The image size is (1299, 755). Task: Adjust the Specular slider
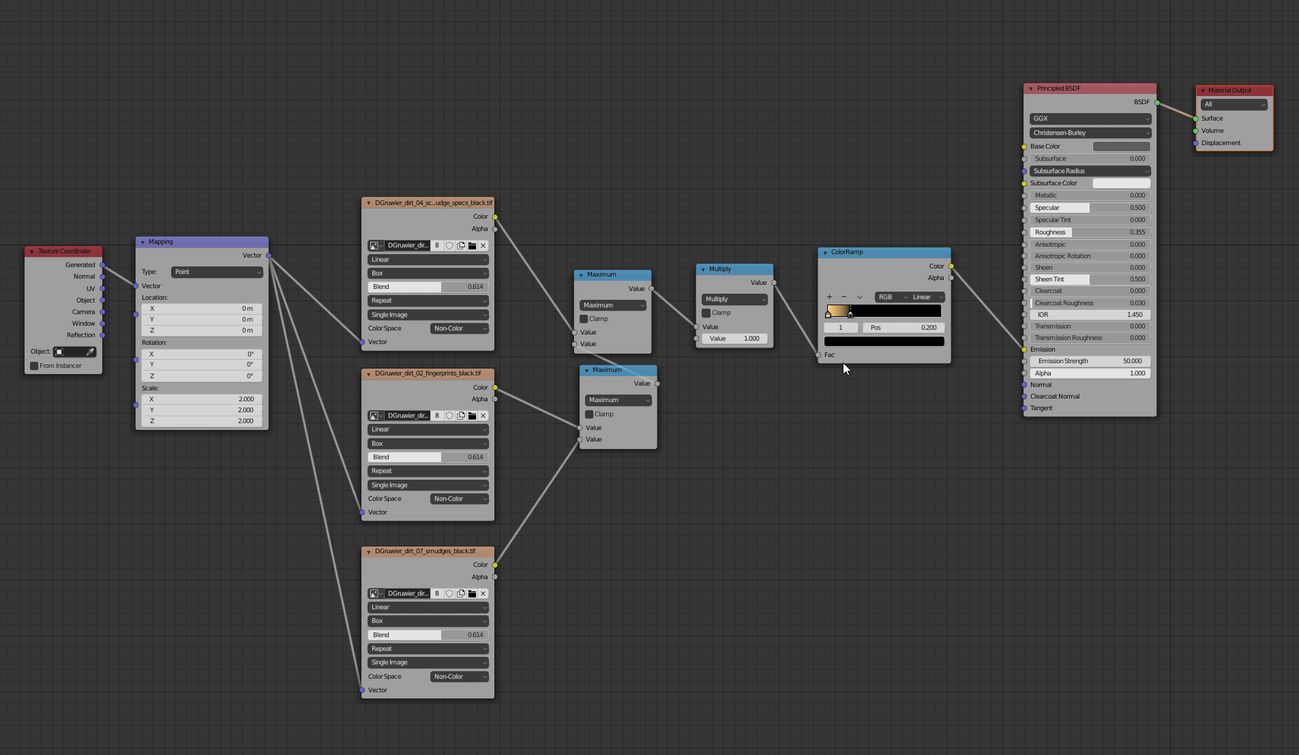point(1090,208)
